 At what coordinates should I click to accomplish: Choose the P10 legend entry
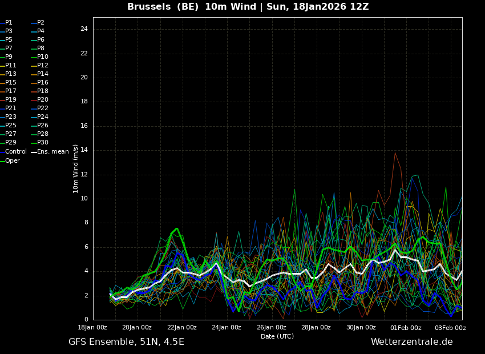[x=42, y=57]
